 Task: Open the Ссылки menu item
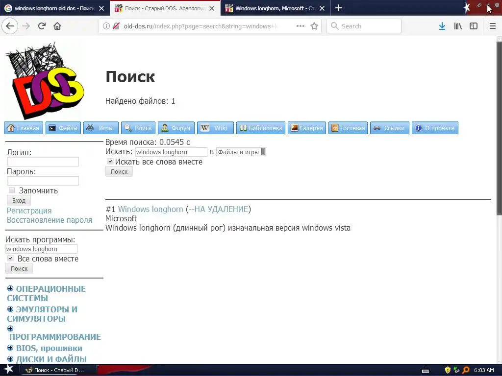(x=390, y=128)
